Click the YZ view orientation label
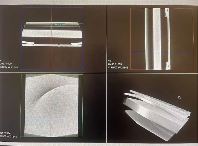Viewport: 198px width, 146px height. pos(110,61)
